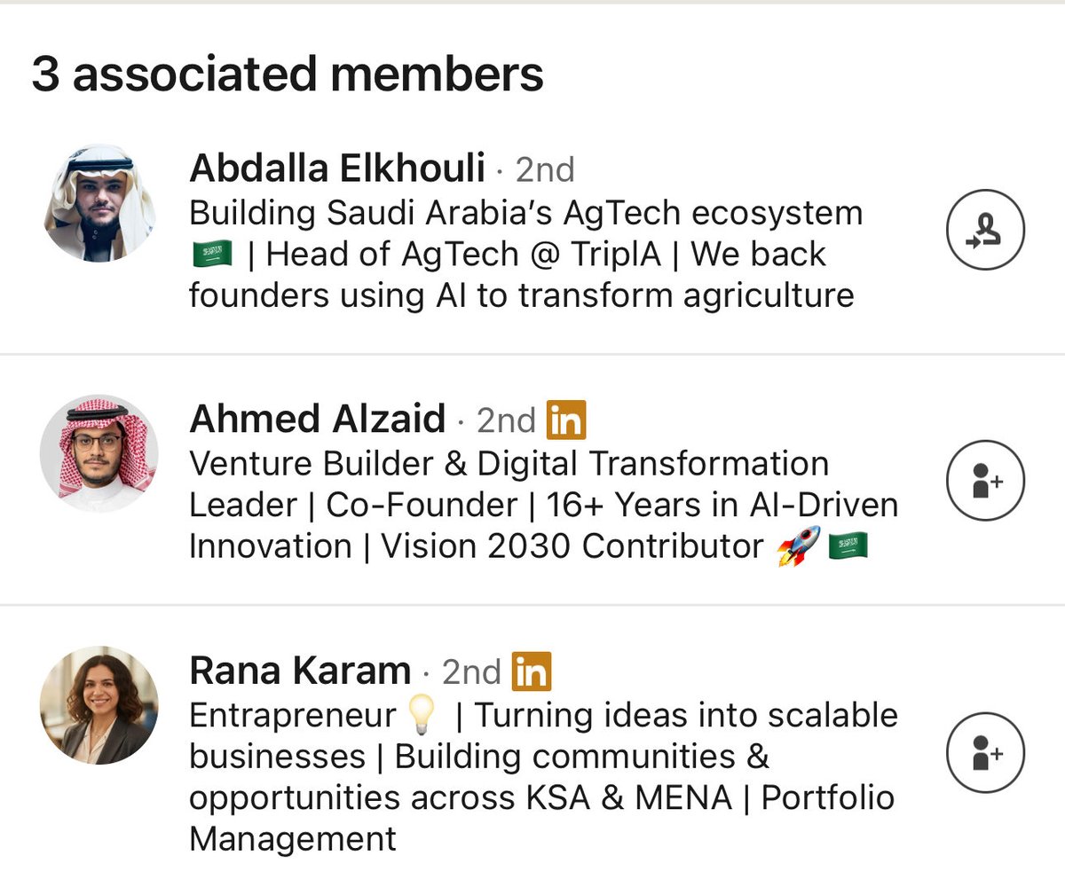1065x895 pixels.
Task: Click the rocket emoji in Ahmed's headline
Action: point(799,546)
